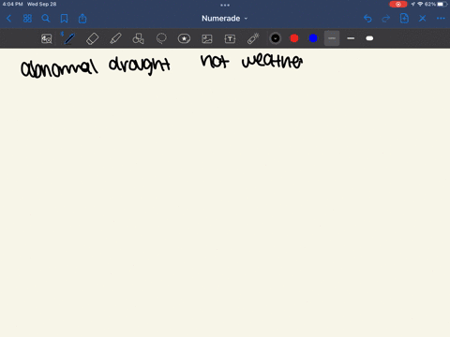Select the thinnest stroke width

coord(332,38)
